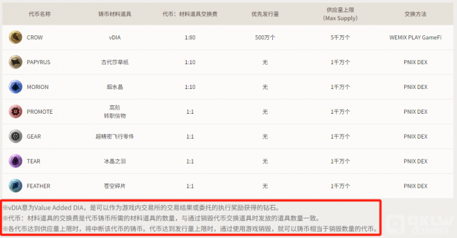Select the GEAR token name
The height and width of the screenshot is (238, 457).
34,137
